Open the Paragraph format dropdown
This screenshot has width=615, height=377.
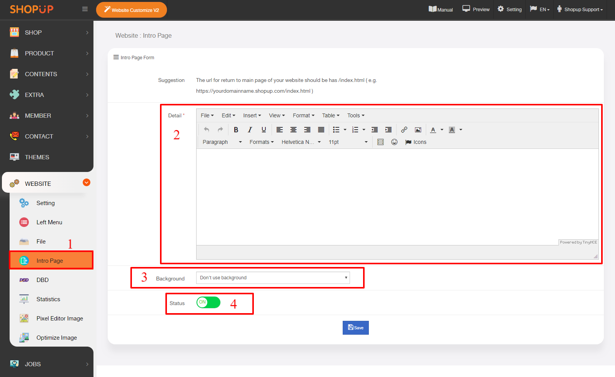tap(222, 142)
